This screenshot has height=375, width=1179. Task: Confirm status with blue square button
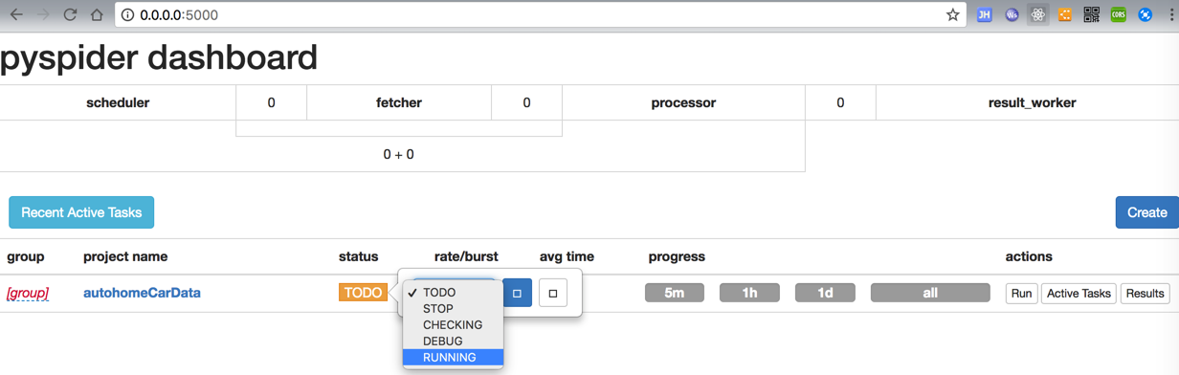[517, 293]
